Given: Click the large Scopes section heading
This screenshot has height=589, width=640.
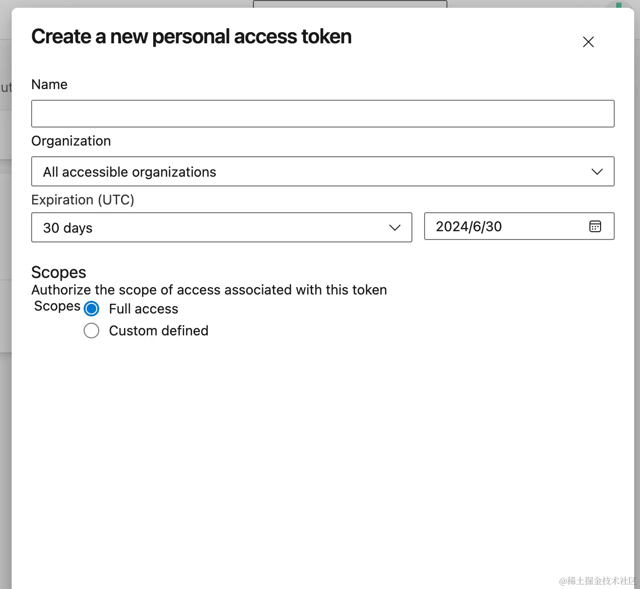Looking at the screenshot, I should tap(58, 273).
